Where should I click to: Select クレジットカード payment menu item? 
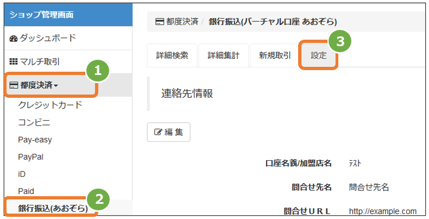tap(50, 105)
